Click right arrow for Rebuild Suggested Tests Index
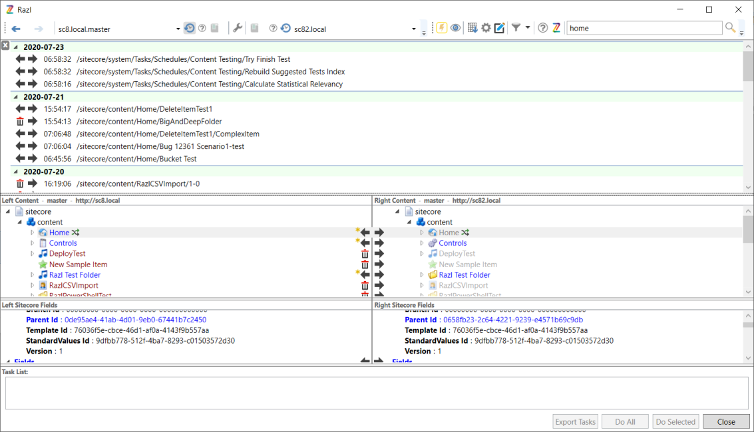 (x=32, y=72)
